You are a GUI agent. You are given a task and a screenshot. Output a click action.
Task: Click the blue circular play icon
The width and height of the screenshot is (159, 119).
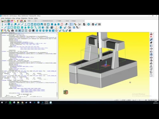pos(88,24)
